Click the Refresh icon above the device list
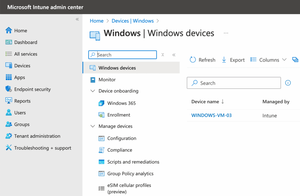The width and height of the screenshot is (300, 196). pyautogui.click(x=192, y=59)
